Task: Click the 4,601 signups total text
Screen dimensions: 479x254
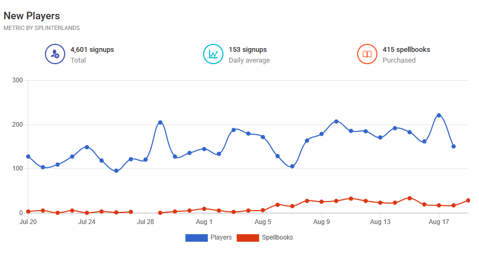Action: [x=92, y=50]
